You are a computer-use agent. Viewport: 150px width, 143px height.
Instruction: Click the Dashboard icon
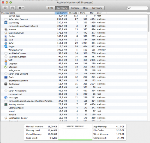(6, 84)
